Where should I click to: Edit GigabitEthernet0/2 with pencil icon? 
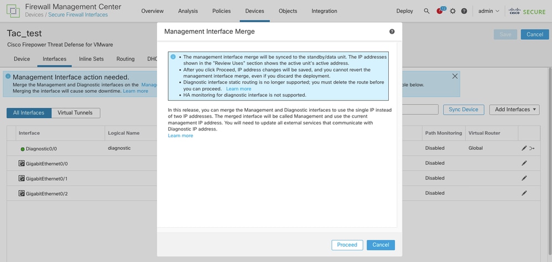tap(524, 193)
